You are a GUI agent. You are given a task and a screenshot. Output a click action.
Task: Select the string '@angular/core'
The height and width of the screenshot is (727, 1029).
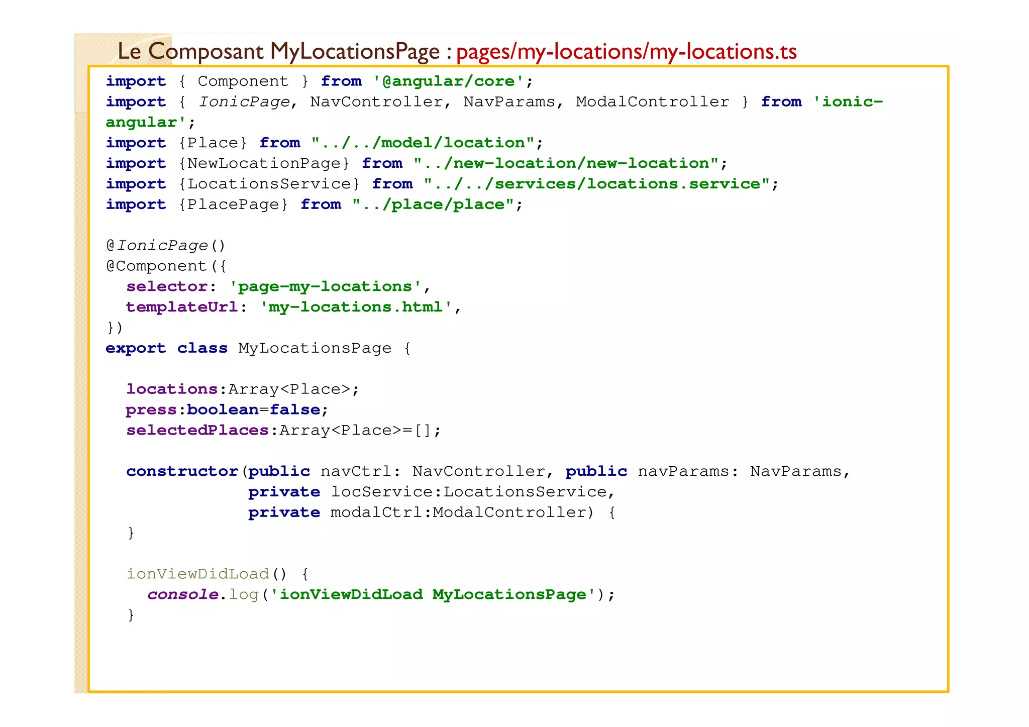tap(449, 81)
